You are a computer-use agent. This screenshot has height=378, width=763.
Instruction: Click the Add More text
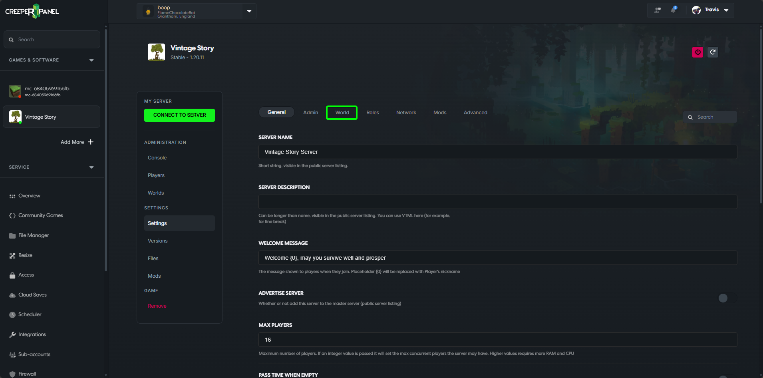72,142
